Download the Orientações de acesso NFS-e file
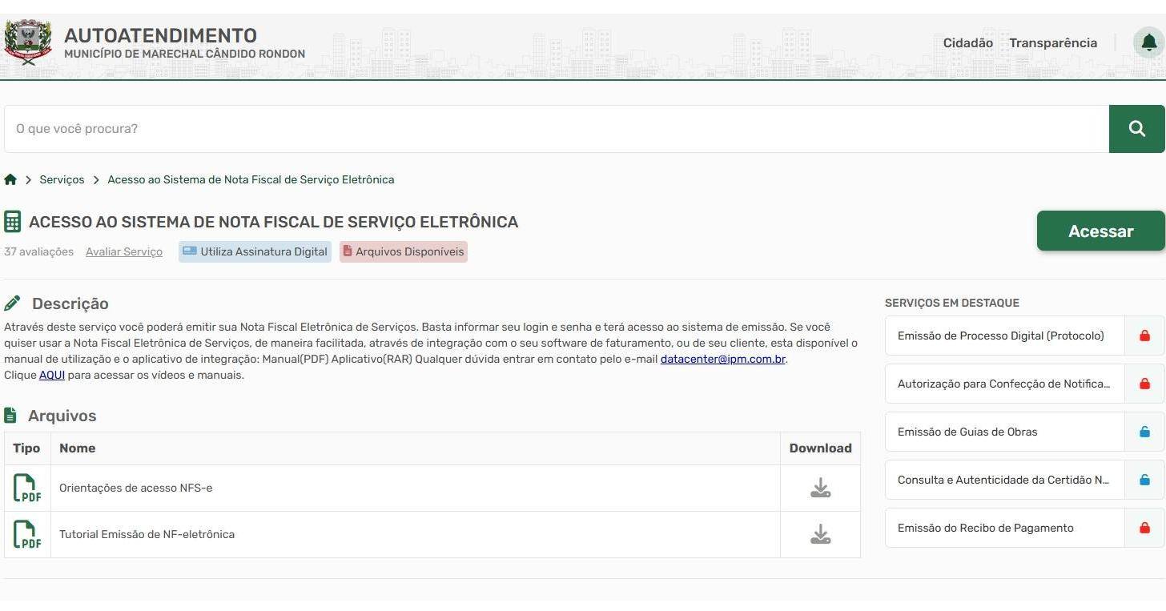 click(820, 488)
